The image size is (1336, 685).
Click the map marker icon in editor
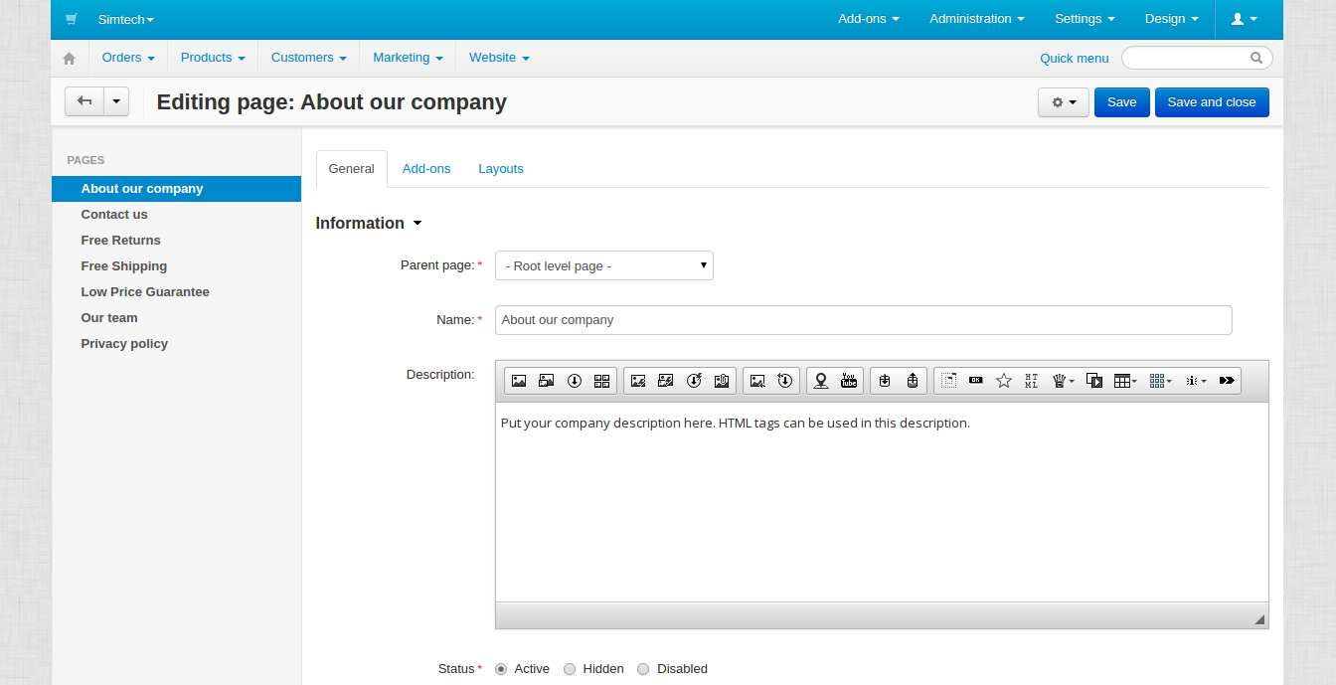(x=820, y=381)
